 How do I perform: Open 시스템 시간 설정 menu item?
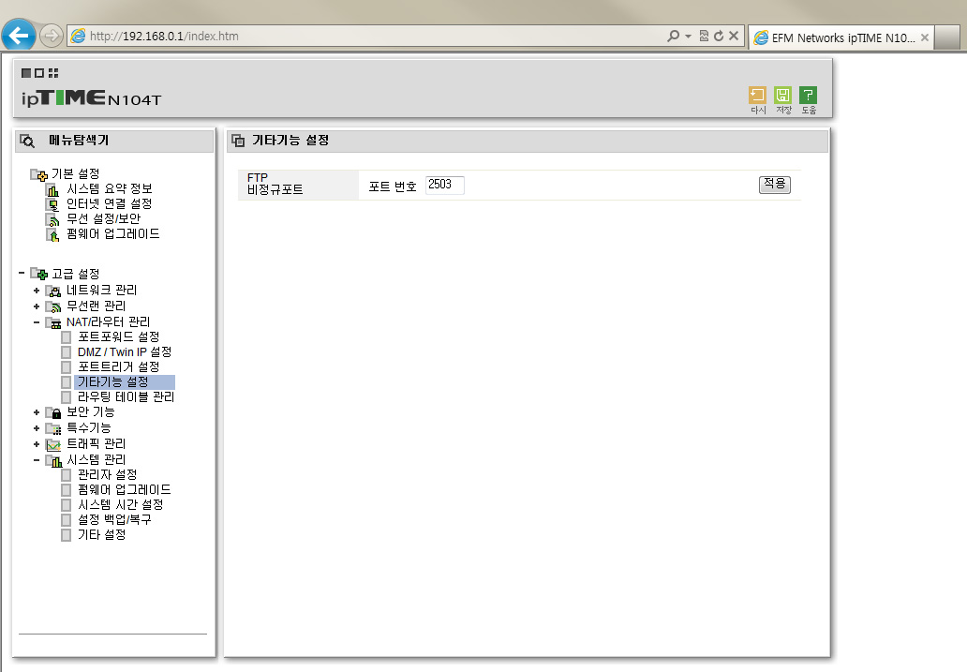pos(120,505)
